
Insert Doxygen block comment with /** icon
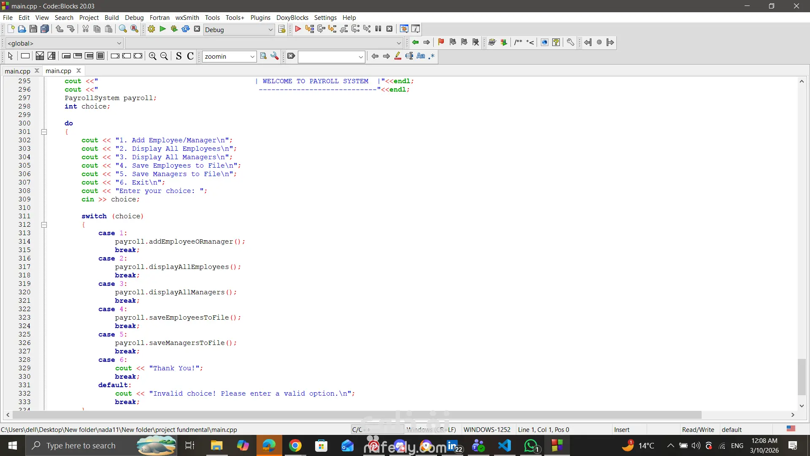(x=518, y=42)
